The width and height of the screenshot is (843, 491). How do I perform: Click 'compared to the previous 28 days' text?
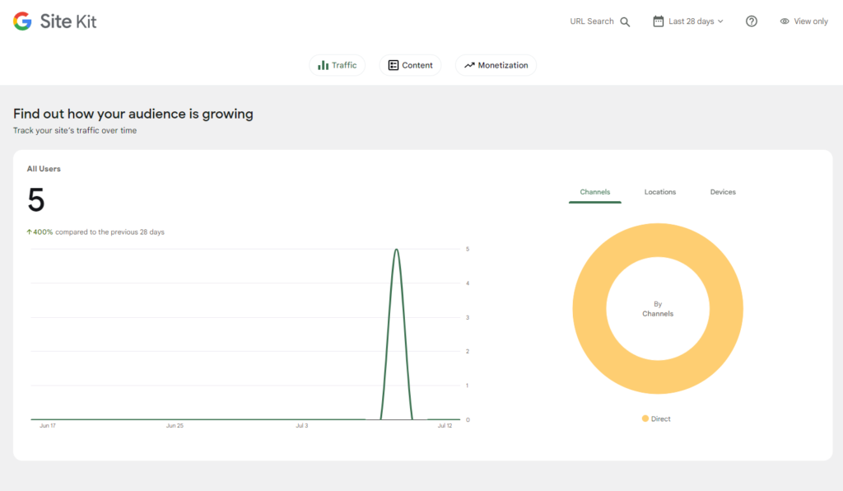pos(109,232)
